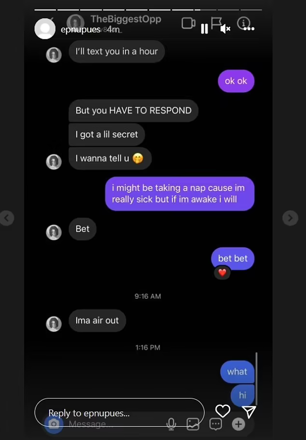Tap the video call camera icon
306x440 pixels.
click(189, 23)
